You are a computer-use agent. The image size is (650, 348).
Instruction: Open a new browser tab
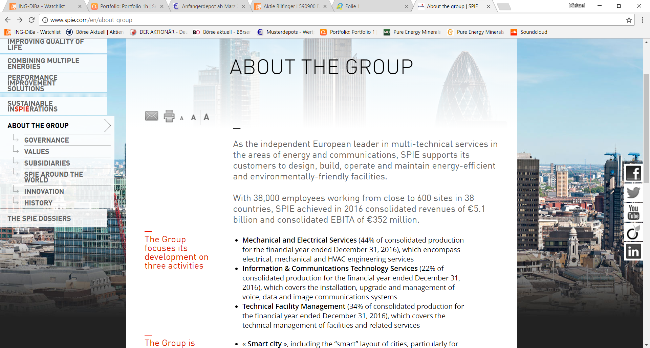click(x=504, y=6)
